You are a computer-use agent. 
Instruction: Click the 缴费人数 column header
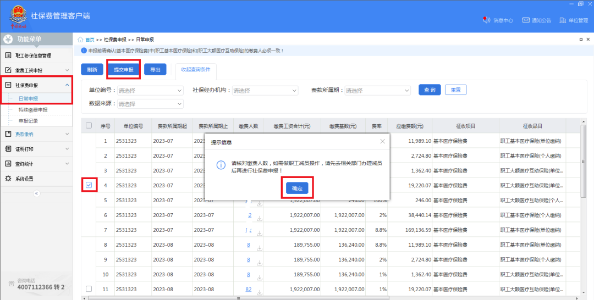(x=248, y=126)
